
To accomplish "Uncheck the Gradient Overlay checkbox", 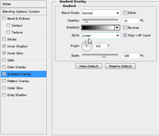I will pos(4,74).
